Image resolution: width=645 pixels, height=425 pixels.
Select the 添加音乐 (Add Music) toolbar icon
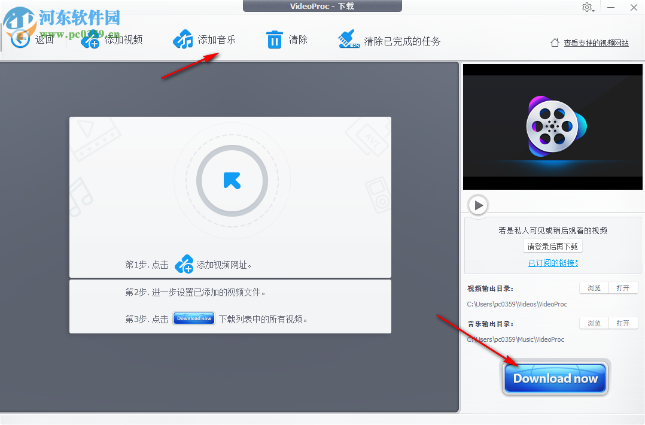pos(183,38)
